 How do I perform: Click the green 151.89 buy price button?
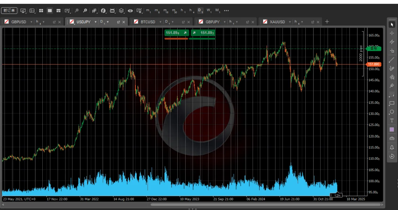click(202, 33)
